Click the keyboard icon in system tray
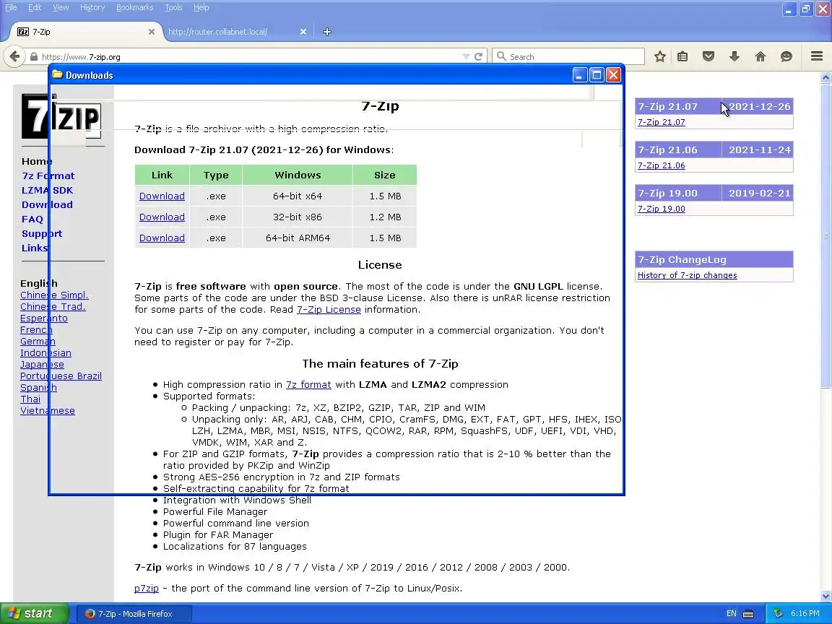Viewport: 832px width, 624px height. click(x=748, y=614)
